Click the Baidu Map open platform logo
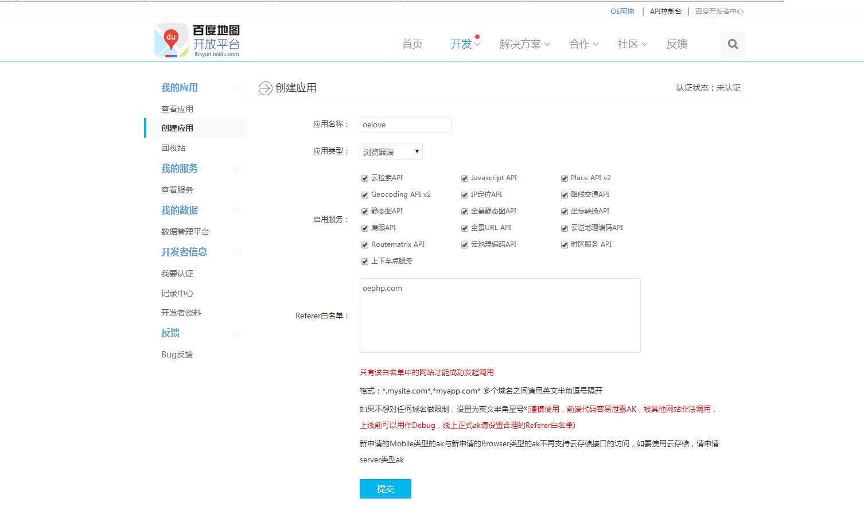The image size is (864, 510). (x=197, y=41)
